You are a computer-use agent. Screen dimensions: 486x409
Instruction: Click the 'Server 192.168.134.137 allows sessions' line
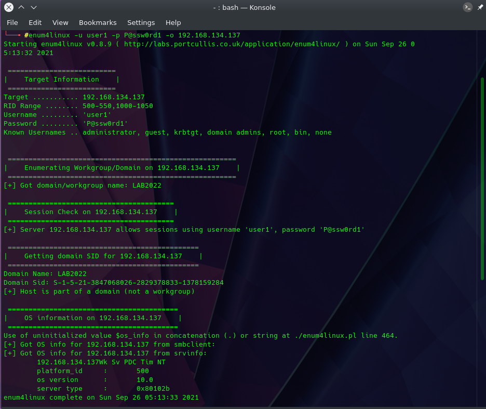[184, 230]
